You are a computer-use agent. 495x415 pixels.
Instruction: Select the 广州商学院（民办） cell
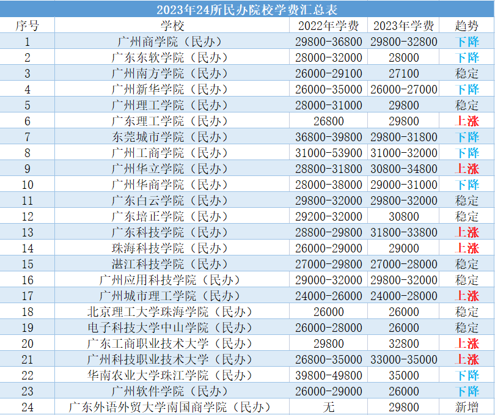(172, 42)
